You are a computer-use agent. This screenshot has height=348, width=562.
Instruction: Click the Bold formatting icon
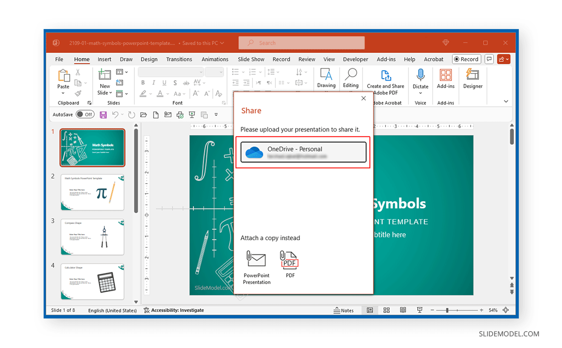click(143, 82)
